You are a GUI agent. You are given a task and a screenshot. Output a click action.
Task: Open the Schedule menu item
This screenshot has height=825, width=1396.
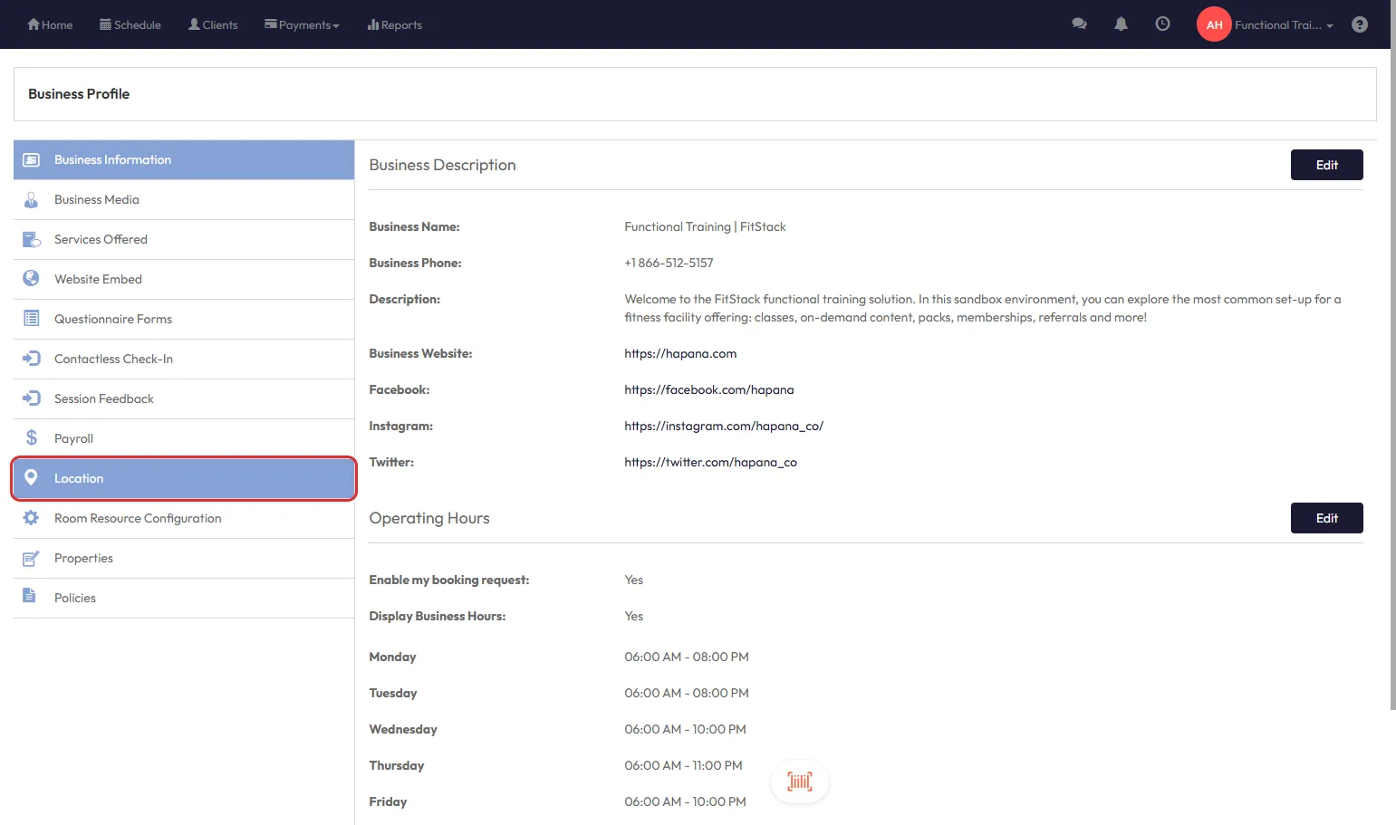click(x=130, y=24)
